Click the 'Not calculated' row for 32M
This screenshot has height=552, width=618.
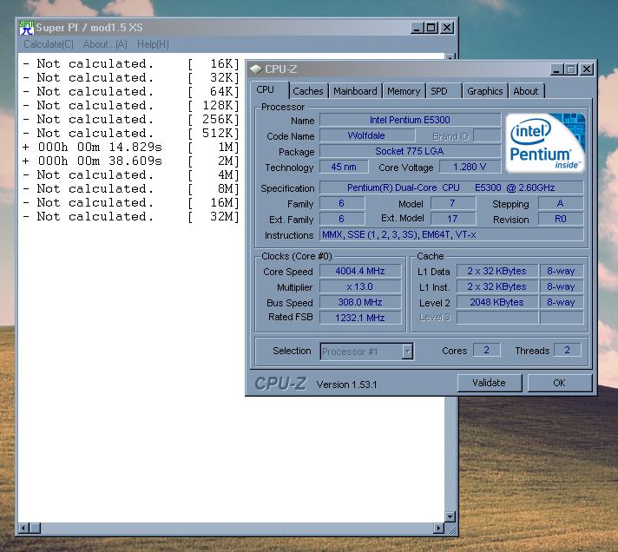pos(131,217)
